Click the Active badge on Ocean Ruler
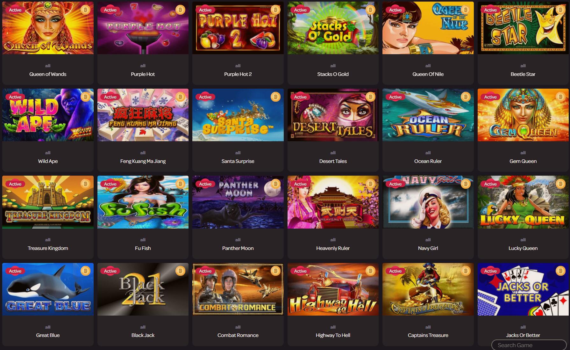570x350 pixels. click(395, 97)
